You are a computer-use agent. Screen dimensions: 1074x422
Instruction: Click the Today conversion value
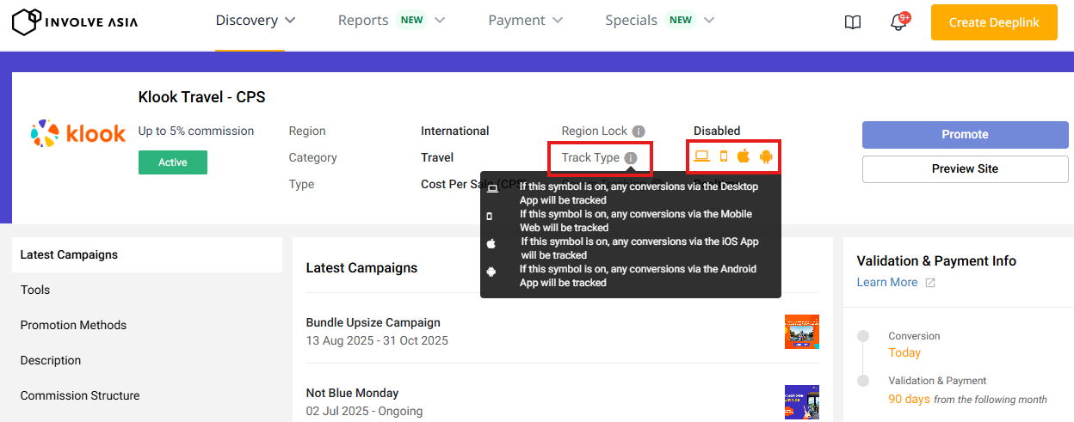pyautogui.click(x=904, y=353)
